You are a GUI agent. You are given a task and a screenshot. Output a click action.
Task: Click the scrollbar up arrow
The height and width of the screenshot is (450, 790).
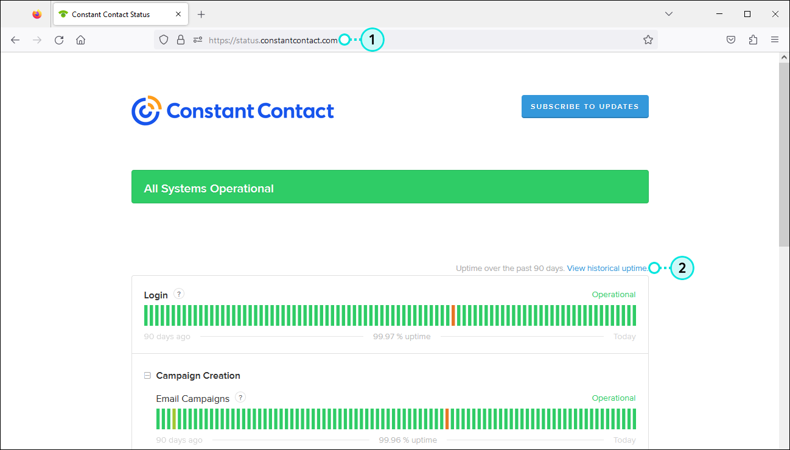(785, 57)
